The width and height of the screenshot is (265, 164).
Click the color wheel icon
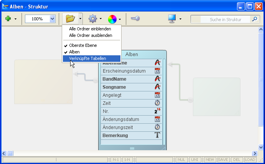pos(112,19)
